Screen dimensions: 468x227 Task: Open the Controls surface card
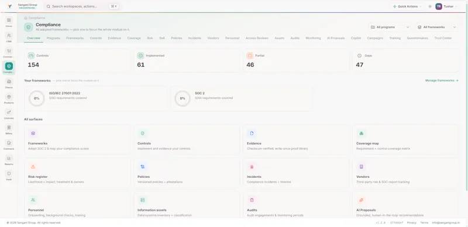pyautogui.click(x=187, y=140)
